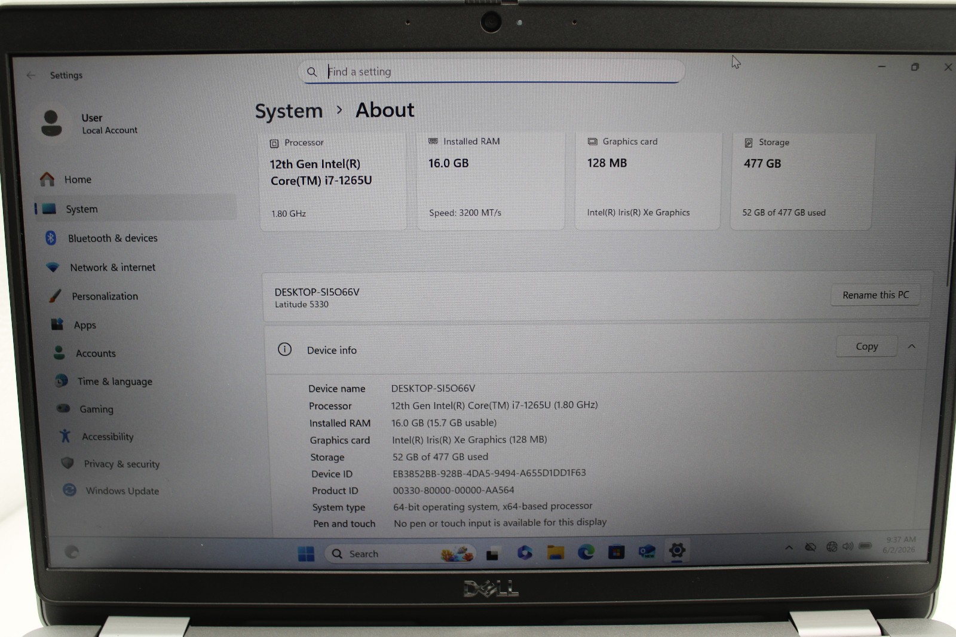Click the '52 GB of 477 GB used' row value
Viewport: 956px width, 637px height.
point(440,457)
